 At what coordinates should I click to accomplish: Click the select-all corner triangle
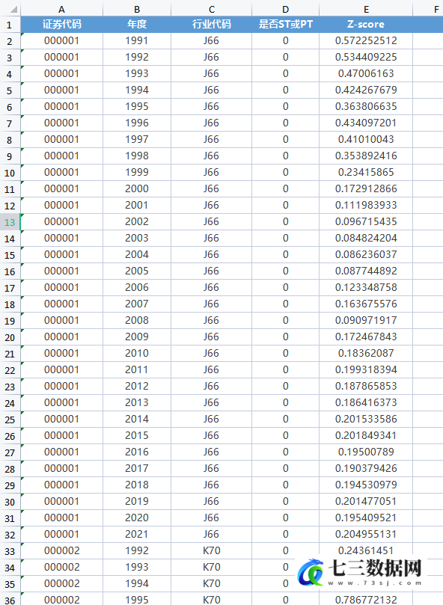13,9
